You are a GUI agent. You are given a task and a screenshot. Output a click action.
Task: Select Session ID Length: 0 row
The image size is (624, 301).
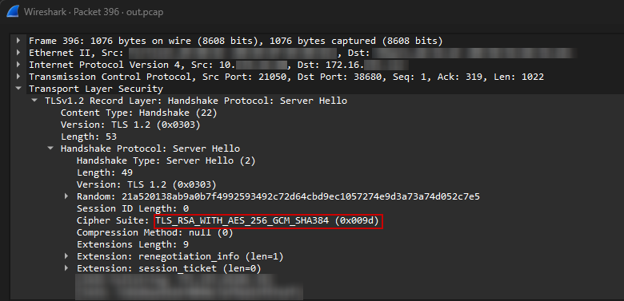click(133, 208)
